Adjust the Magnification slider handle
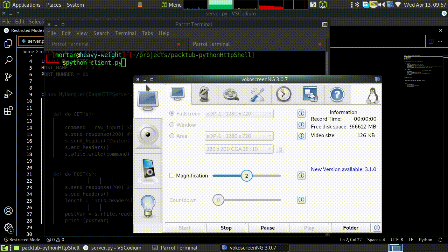Viewport: 448px width, 252px height. pyautogui.click(x=247, y=175)
